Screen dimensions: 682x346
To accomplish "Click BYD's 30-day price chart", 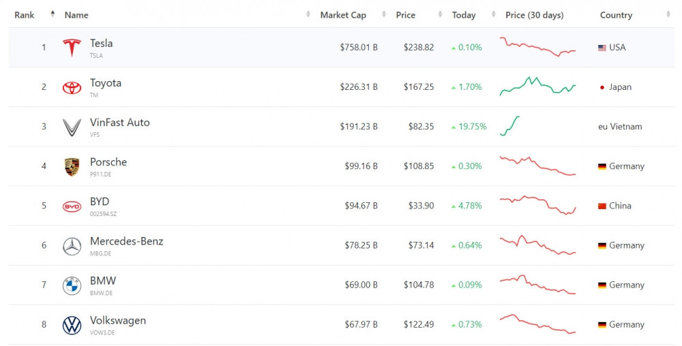I will pos(537,205).
